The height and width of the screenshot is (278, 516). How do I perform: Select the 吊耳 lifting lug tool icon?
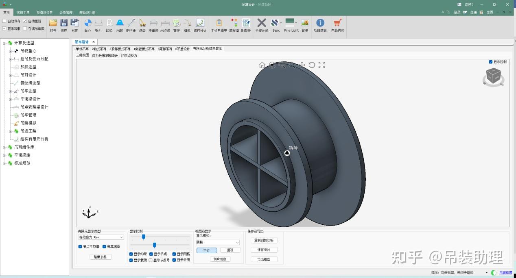(120, 23)
